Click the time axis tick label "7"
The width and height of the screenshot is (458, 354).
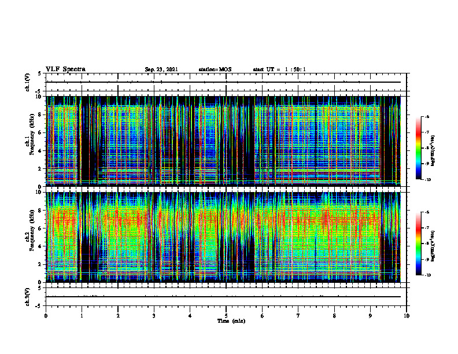tap(298, 315)
